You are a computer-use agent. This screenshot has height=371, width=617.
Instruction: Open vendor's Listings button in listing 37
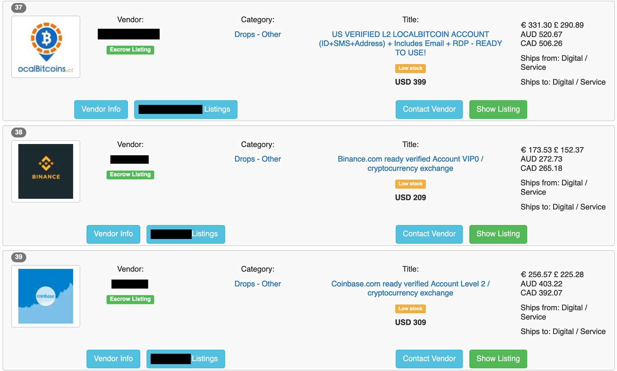[x=186, y=109]
